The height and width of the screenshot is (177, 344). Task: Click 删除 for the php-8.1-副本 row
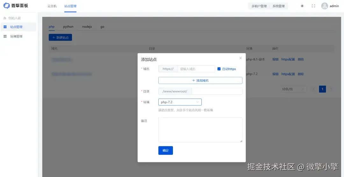(301, 59)
